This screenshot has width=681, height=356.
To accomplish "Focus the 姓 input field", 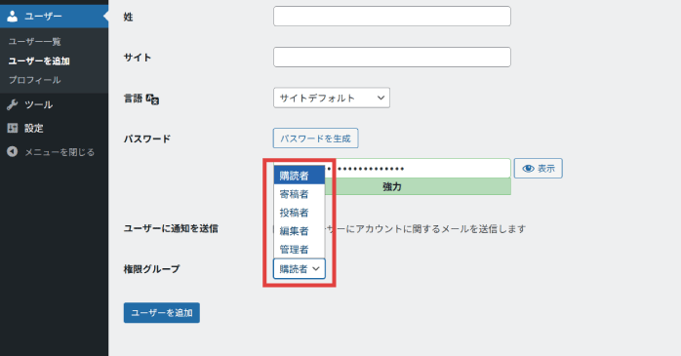I will (x=392, y=16).
